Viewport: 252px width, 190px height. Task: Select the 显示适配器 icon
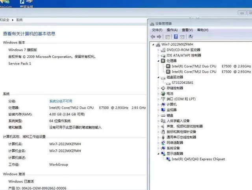tap(163, 153)
